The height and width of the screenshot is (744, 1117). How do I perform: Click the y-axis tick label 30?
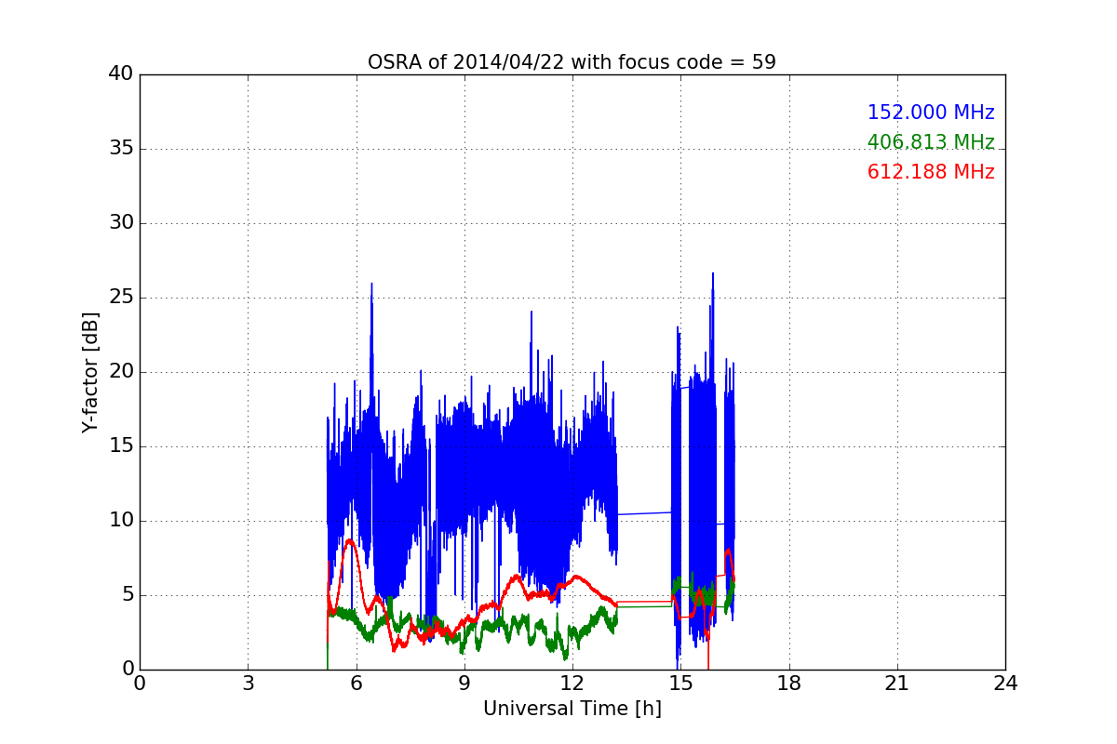(x=122, y=223)
